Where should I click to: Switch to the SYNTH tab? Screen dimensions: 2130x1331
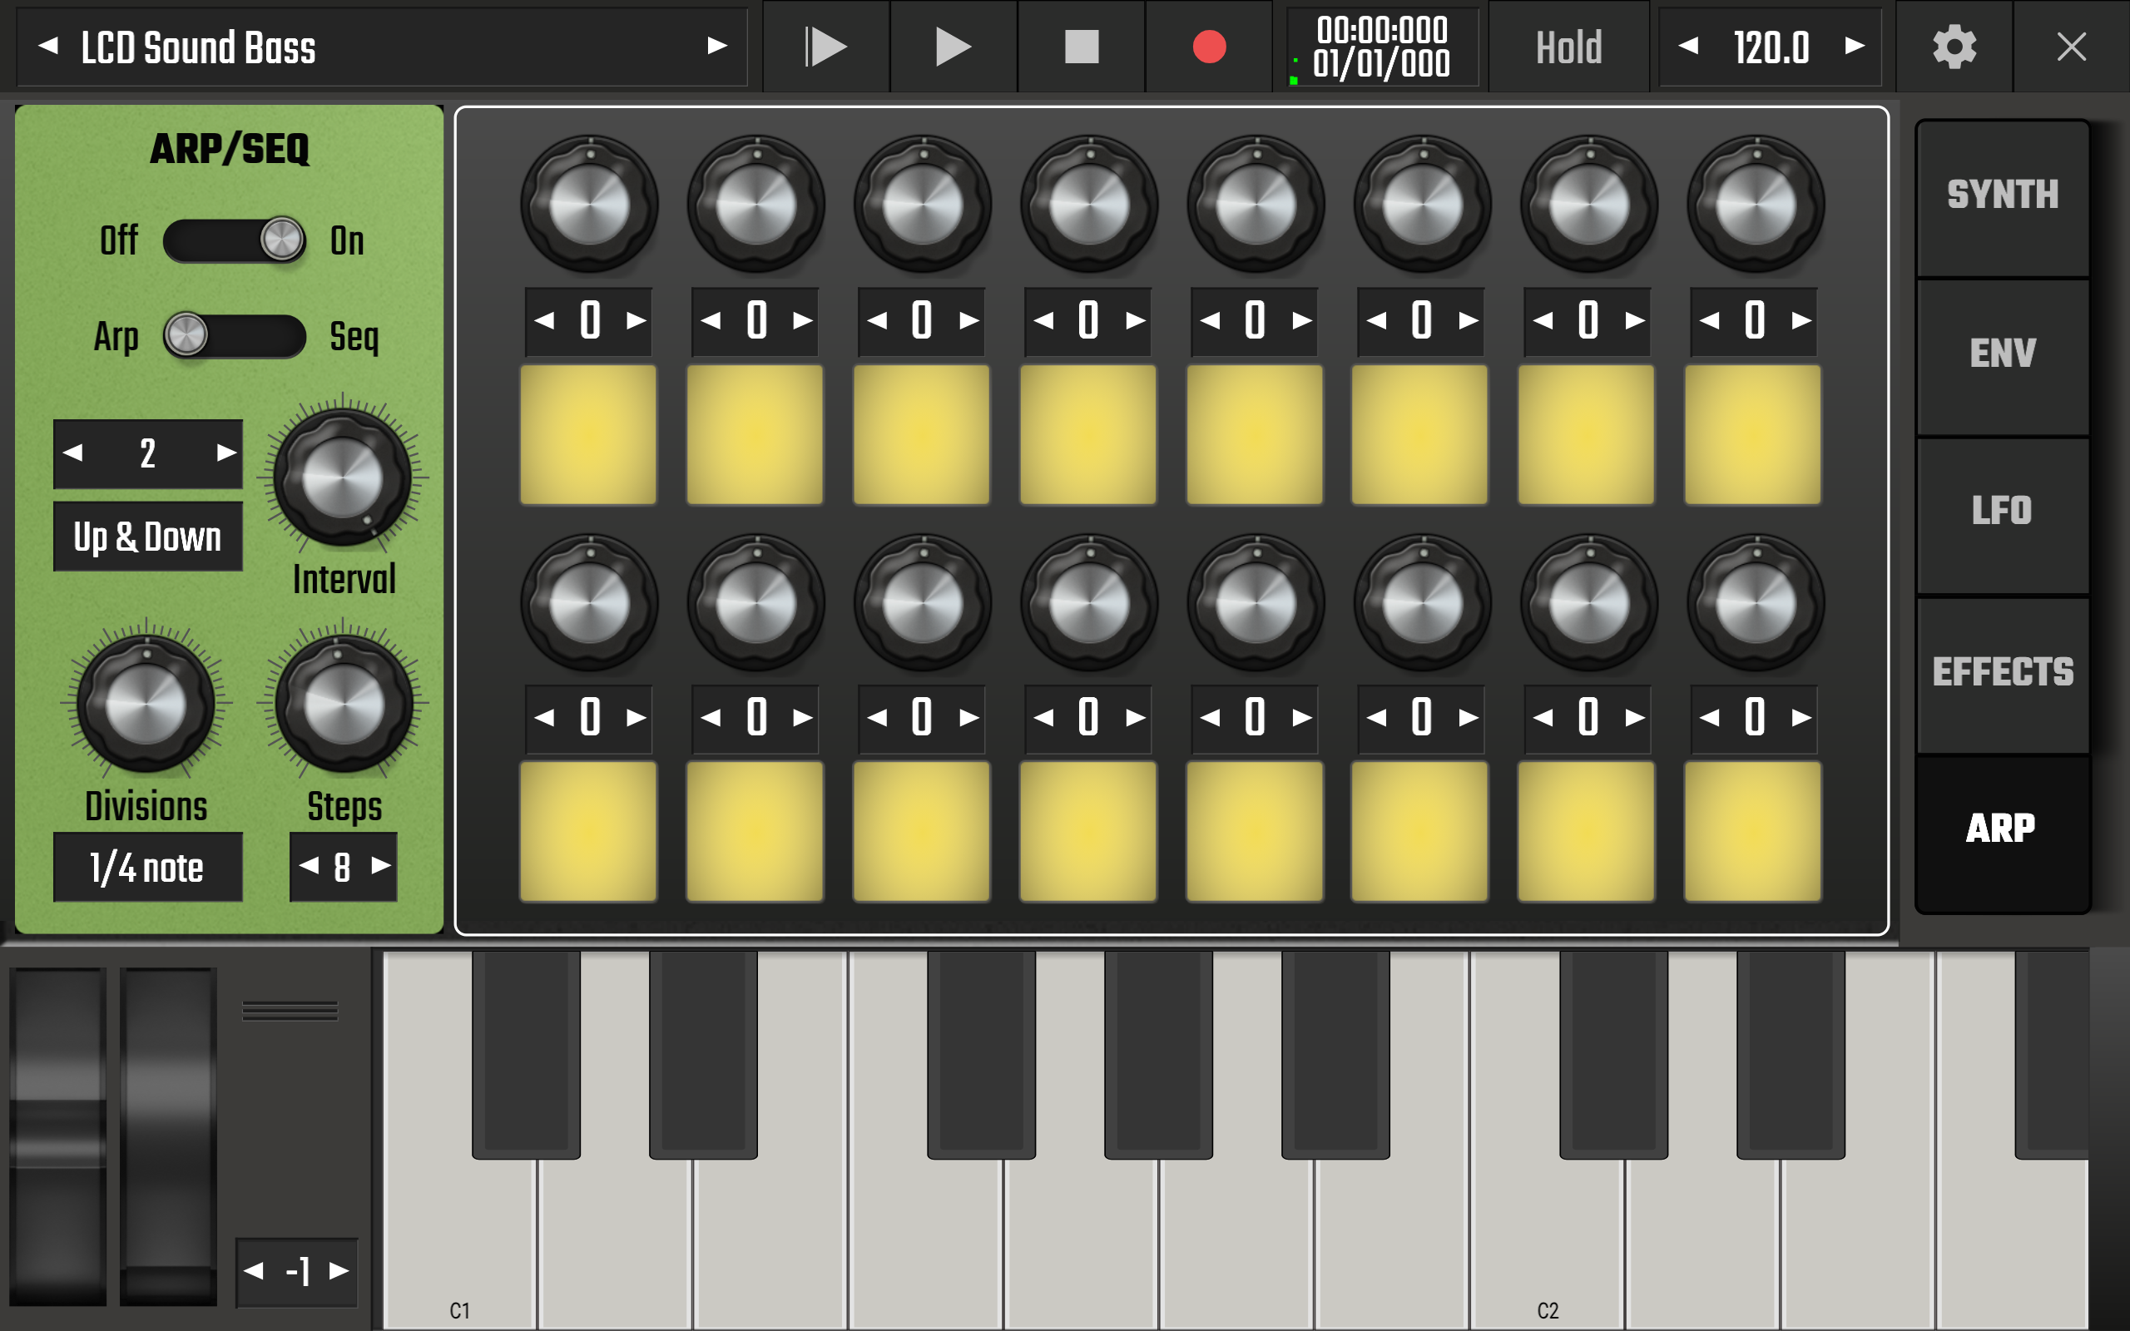[x=2002, y=195]
